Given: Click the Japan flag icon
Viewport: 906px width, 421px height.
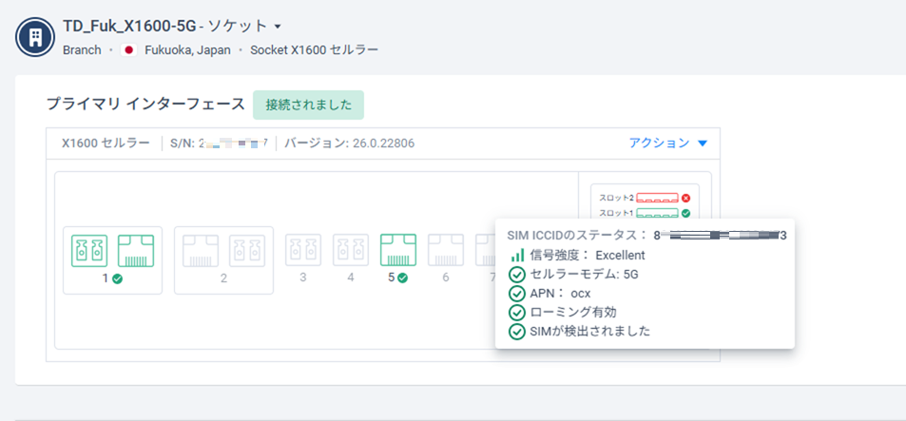Looking at the screenshot, I should [129, 50].
